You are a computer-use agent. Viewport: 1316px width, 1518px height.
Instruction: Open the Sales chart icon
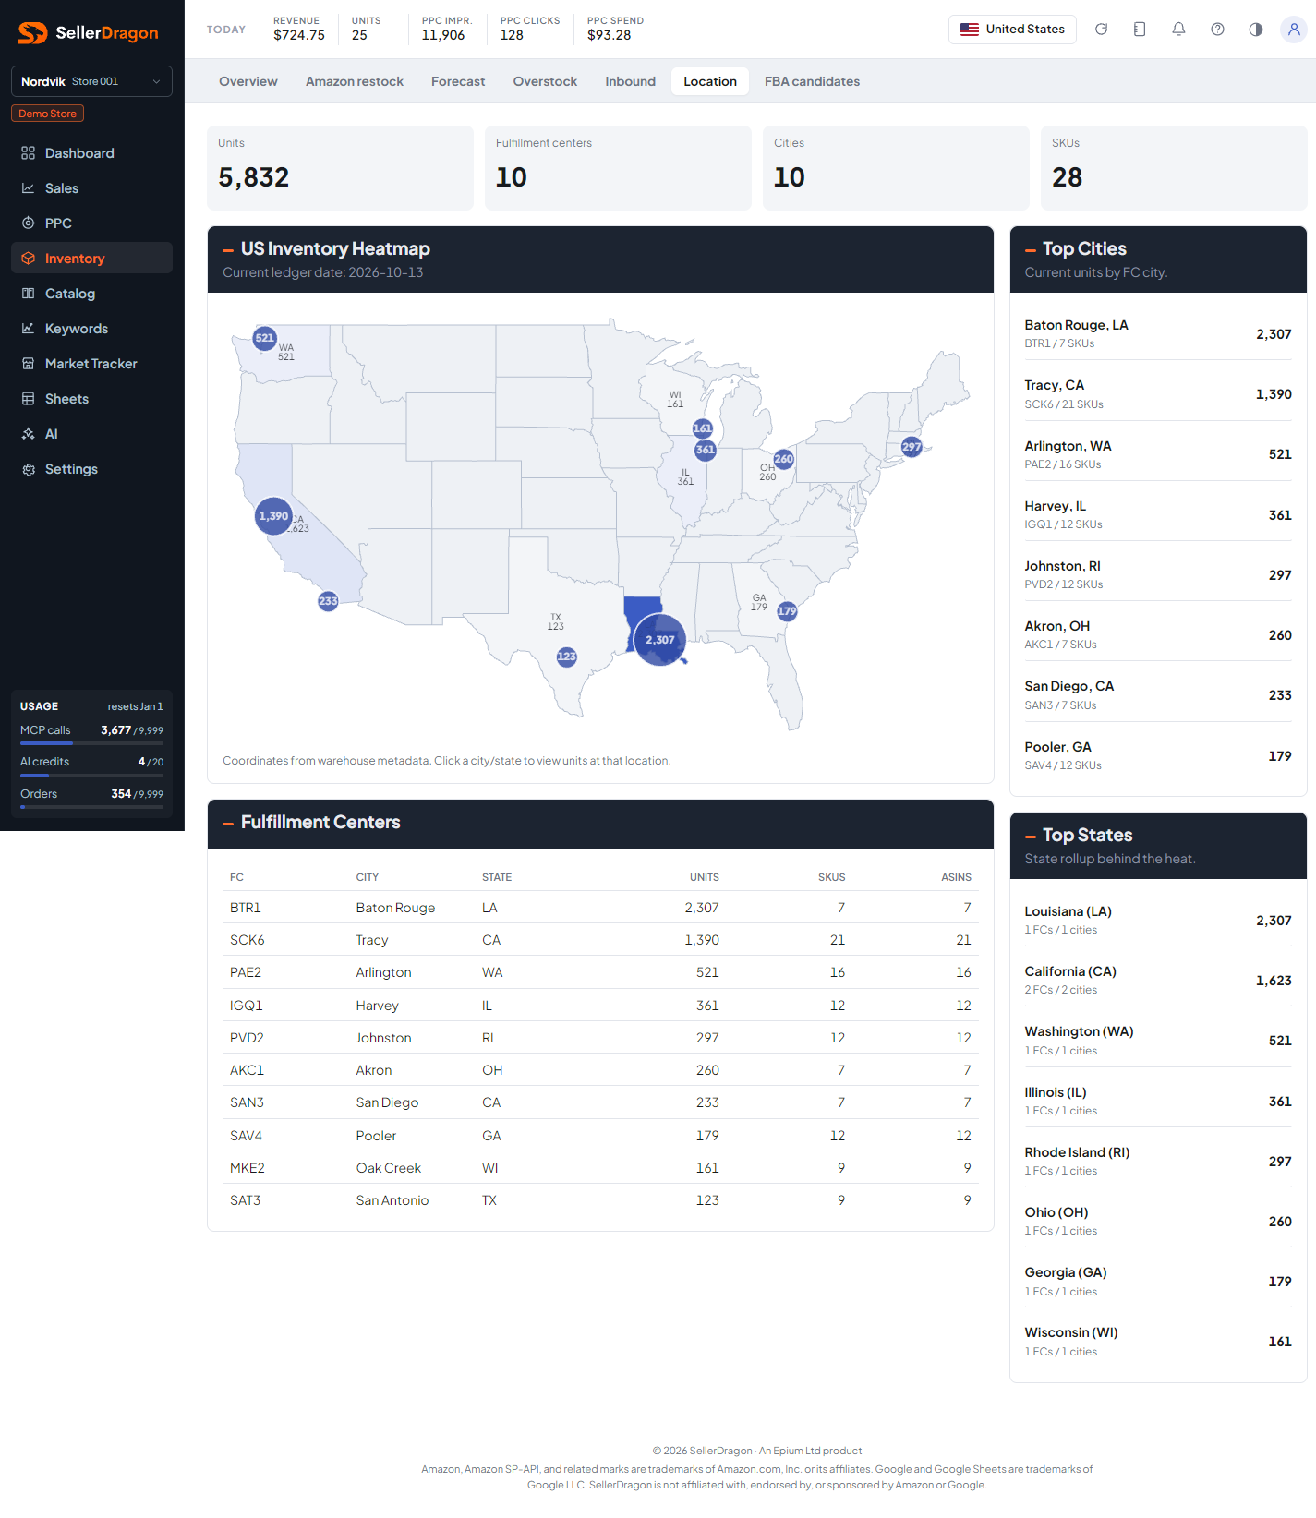point(29,188)
